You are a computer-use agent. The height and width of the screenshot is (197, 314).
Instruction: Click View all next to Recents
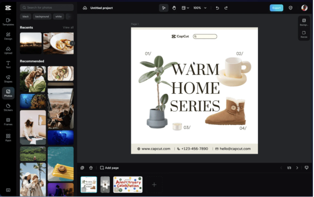[68, 27]
